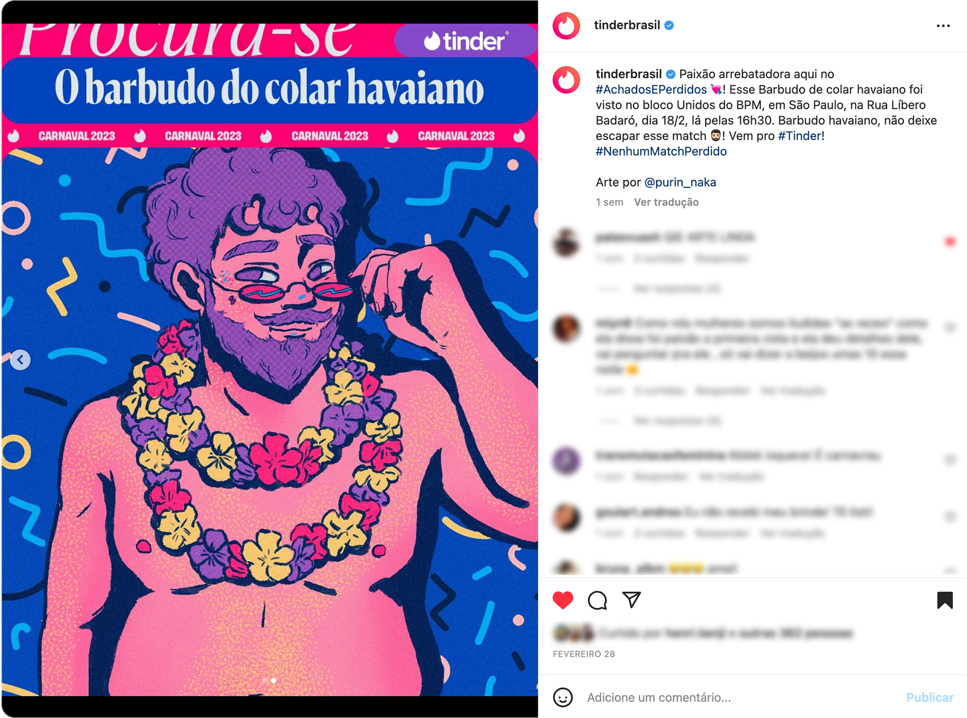Expand replies under the first comment
The height and width of the screenshot is (718, 967).
point(676,289)
